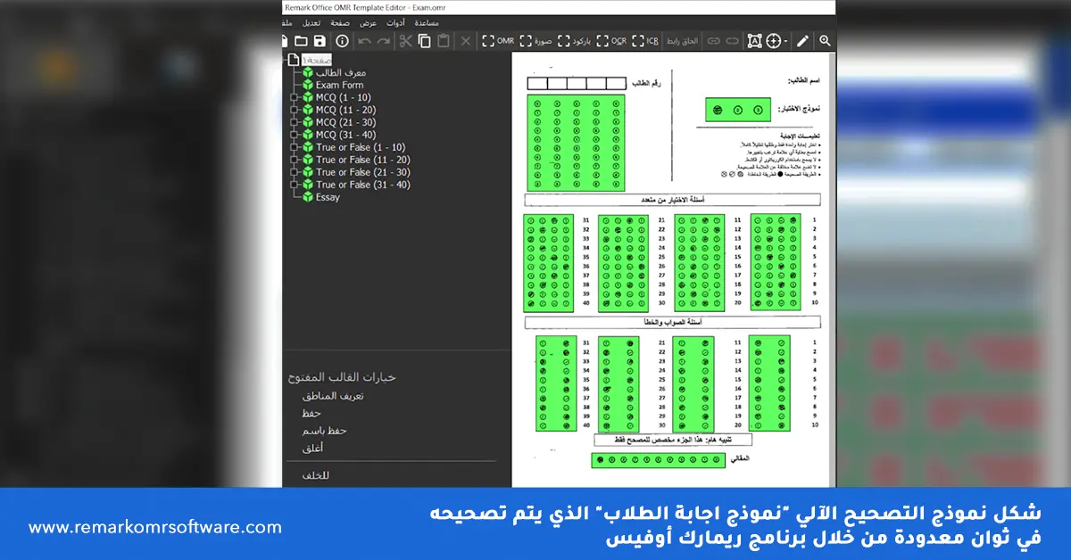This screenshot has height=560, width=1071.
Task: Click the Attach Link (الحاق رابط) toolbar icon
Action: tap(684, 40)
